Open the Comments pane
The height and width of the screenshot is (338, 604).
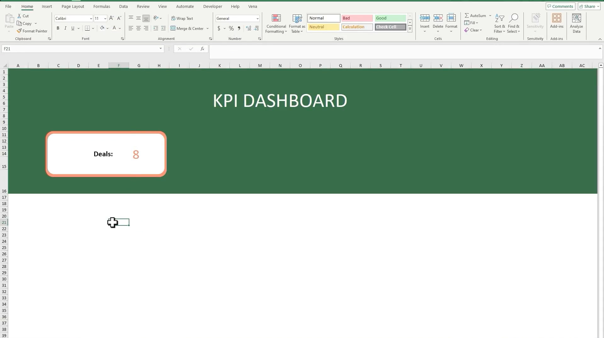coord(560,6)
